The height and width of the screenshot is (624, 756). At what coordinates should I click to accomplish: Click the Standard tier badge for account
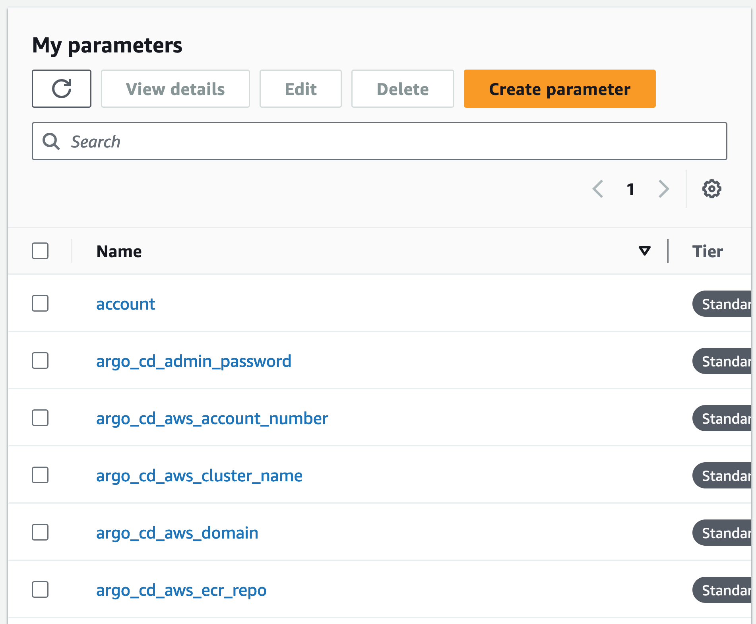pyautogui.click(x=722, y=304)
